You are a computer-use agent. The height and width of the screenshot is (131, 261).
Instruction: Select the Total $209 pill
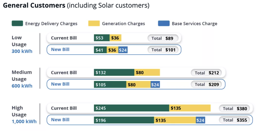click(206, 84)
